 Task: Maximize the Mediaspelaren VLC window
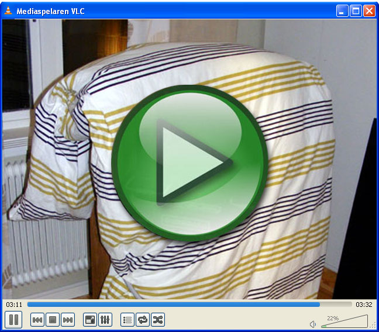point(356,11)
